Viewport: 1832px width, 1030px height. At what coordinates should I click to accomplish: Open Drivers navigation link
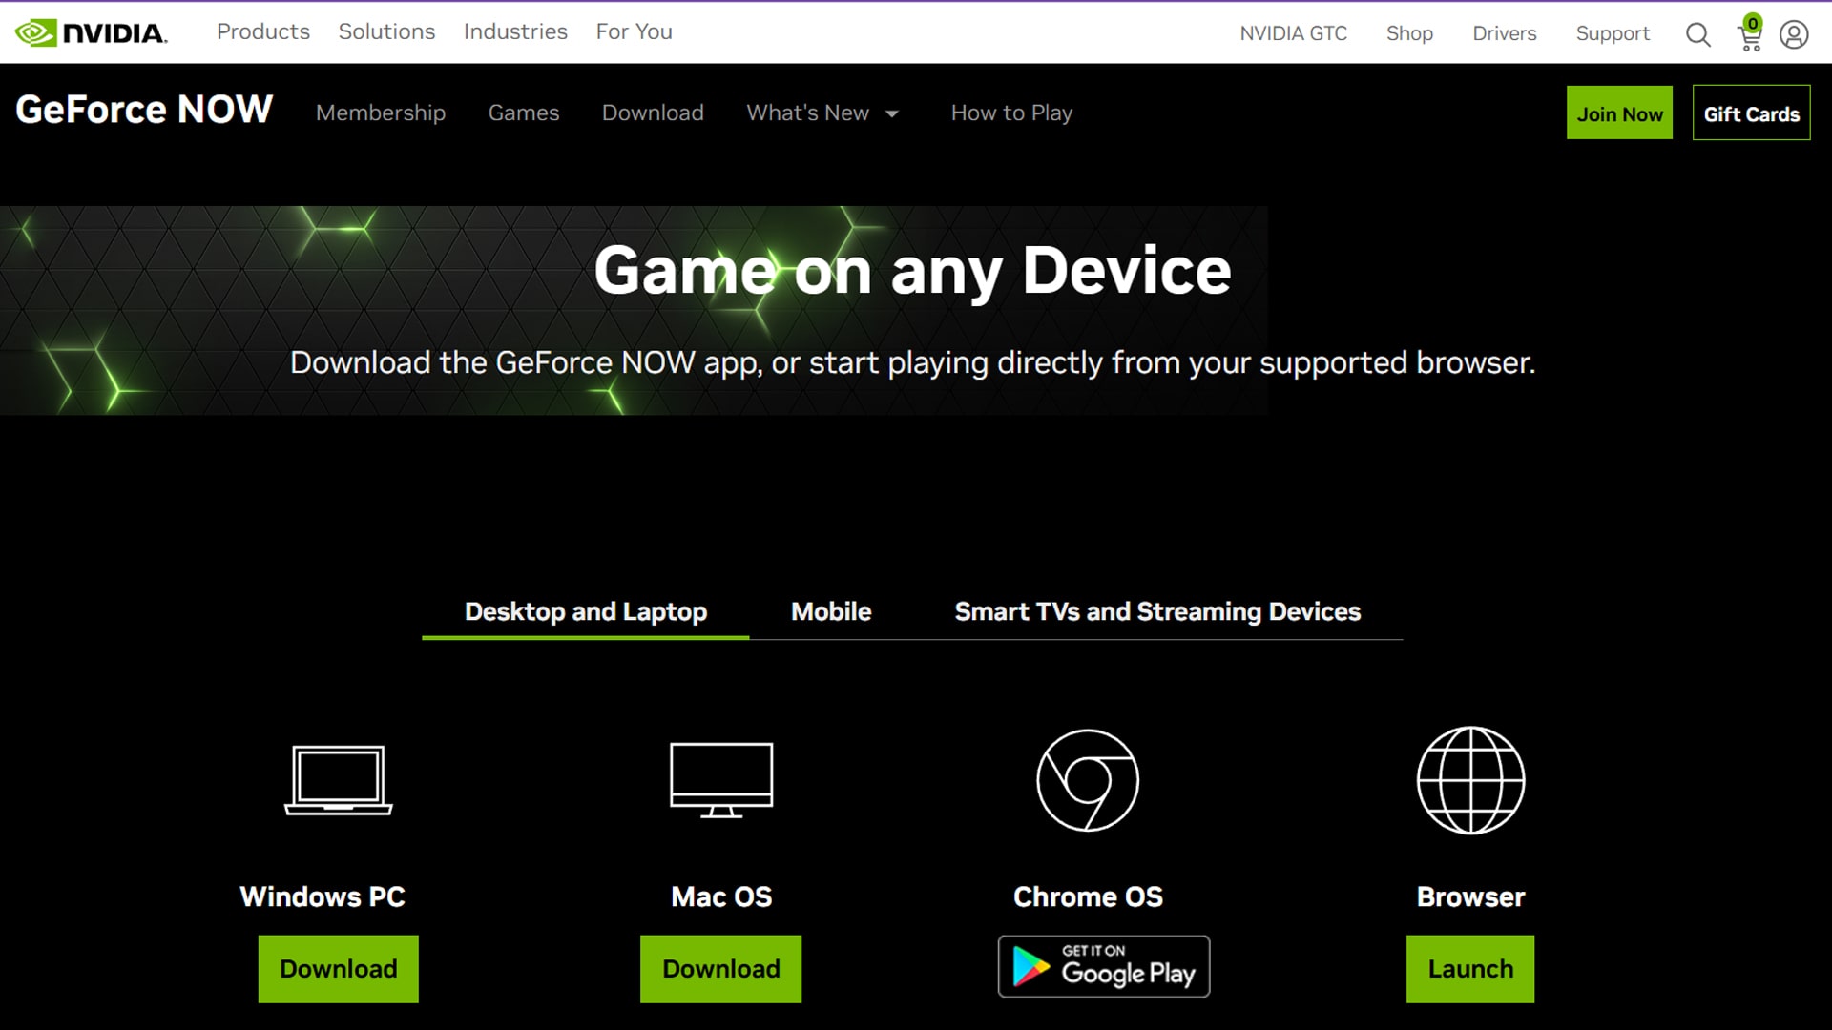click(1506, 31)
